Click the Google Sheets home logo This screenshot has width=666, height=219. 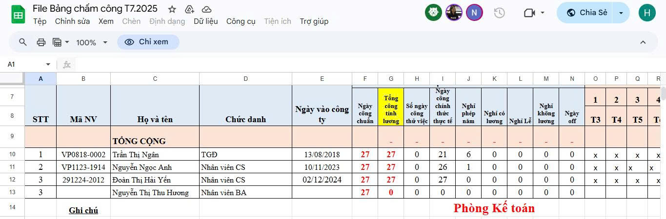tap(18, 15)
